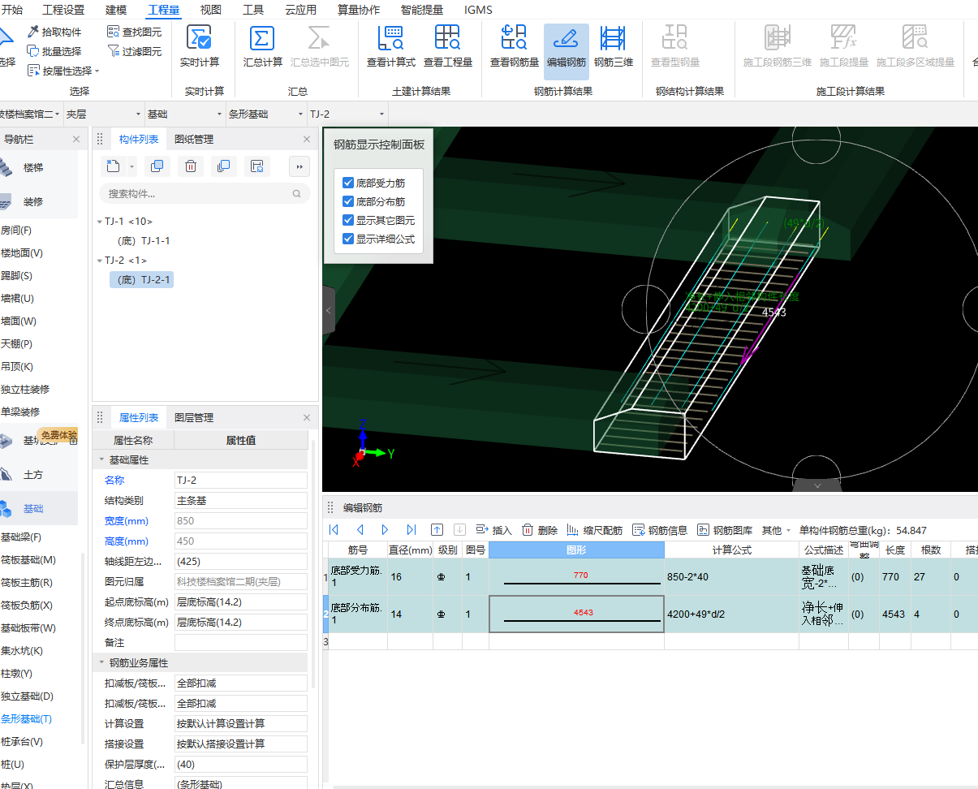978x789 pixels.
Task: Click 拾取构件 tool
Action: (54, 32)
